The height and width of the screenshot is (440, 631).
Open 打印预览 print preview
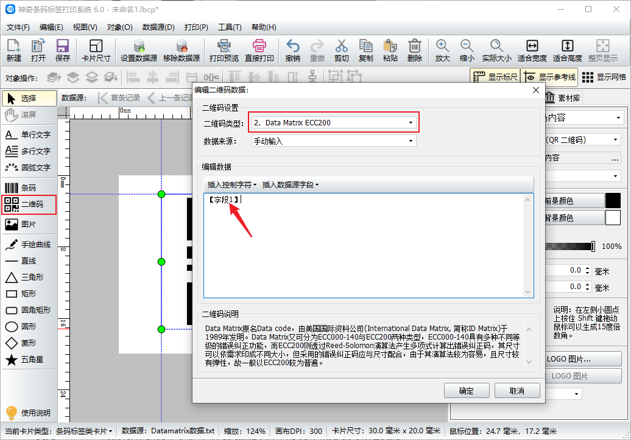click(224, 49)
